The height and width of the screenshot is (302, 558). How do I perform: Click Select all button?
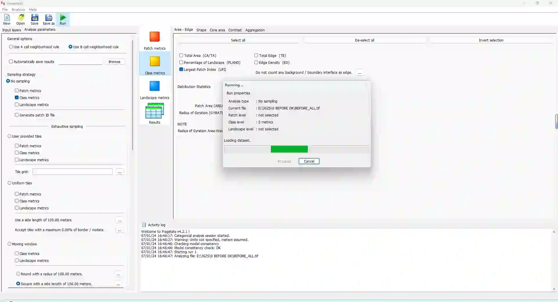238,40
